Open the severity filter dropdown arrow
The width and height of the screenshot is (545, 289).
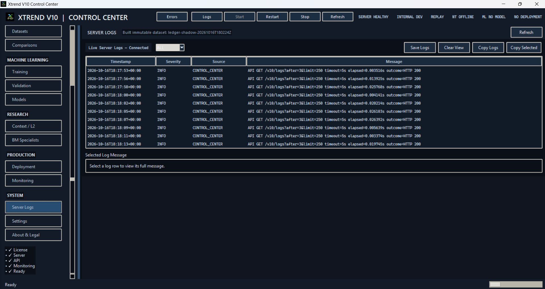182,47
